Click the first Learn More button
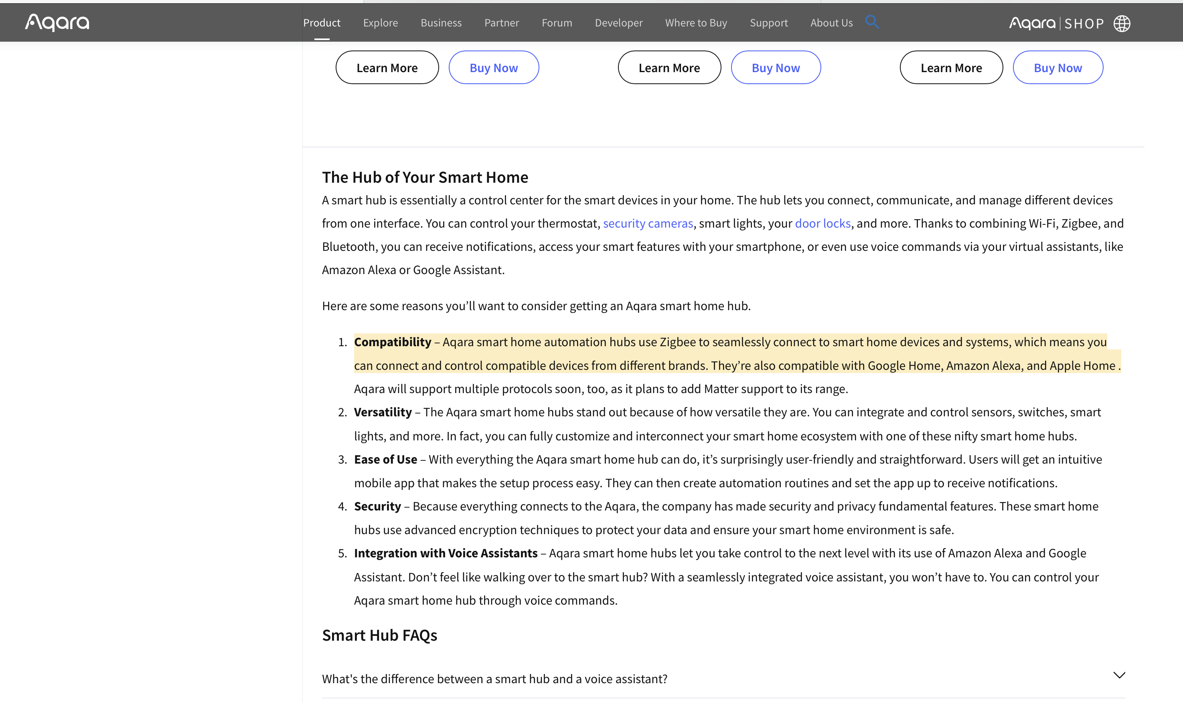Screen dimensions: 1183x702 point(387,68)
